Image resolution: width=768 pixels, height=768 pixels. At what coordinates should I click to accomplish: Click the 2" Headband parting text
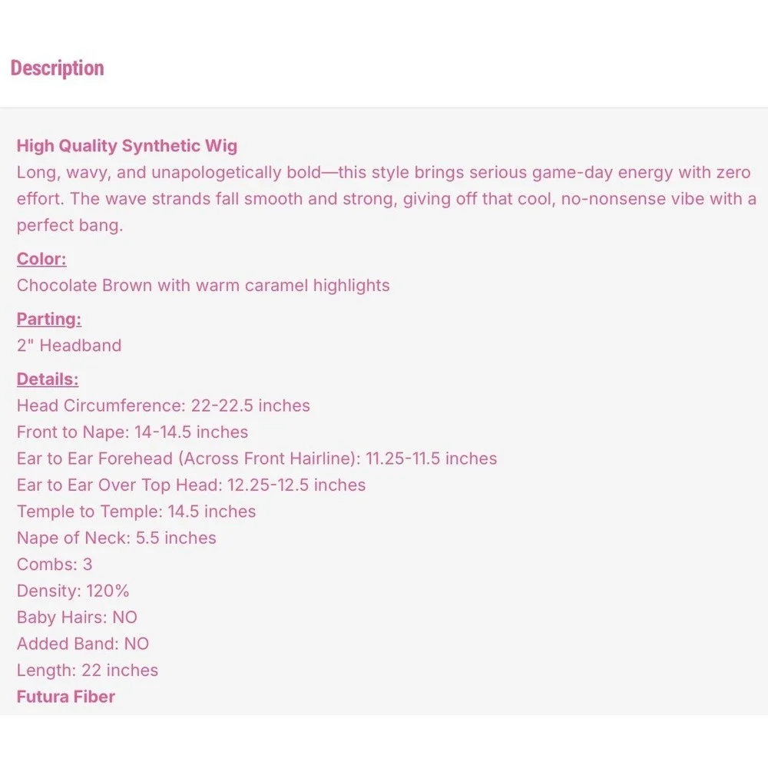coord(69,346)
